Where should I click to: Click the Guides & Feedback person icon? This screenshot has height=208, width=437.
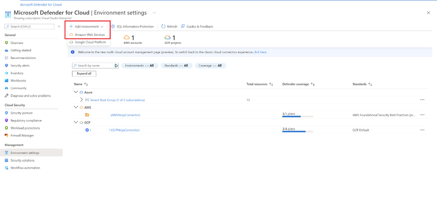pyautogui.click(x=183, y=27)
